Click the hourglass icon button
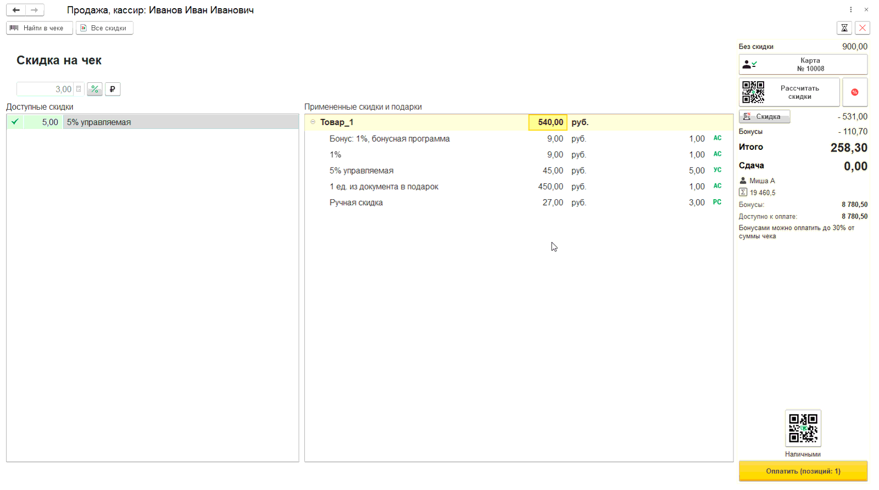This screenshot has height=490, width=879. coord(844,28)
